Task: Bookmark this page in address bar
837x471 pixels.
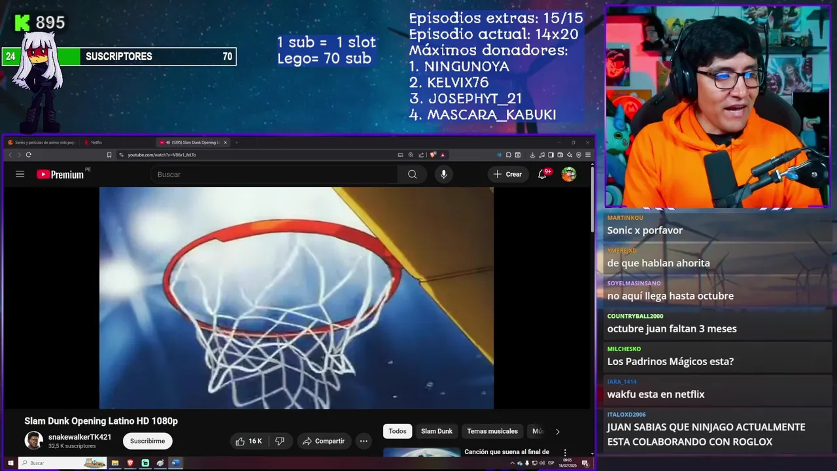Action: click(x=109, y=155)
